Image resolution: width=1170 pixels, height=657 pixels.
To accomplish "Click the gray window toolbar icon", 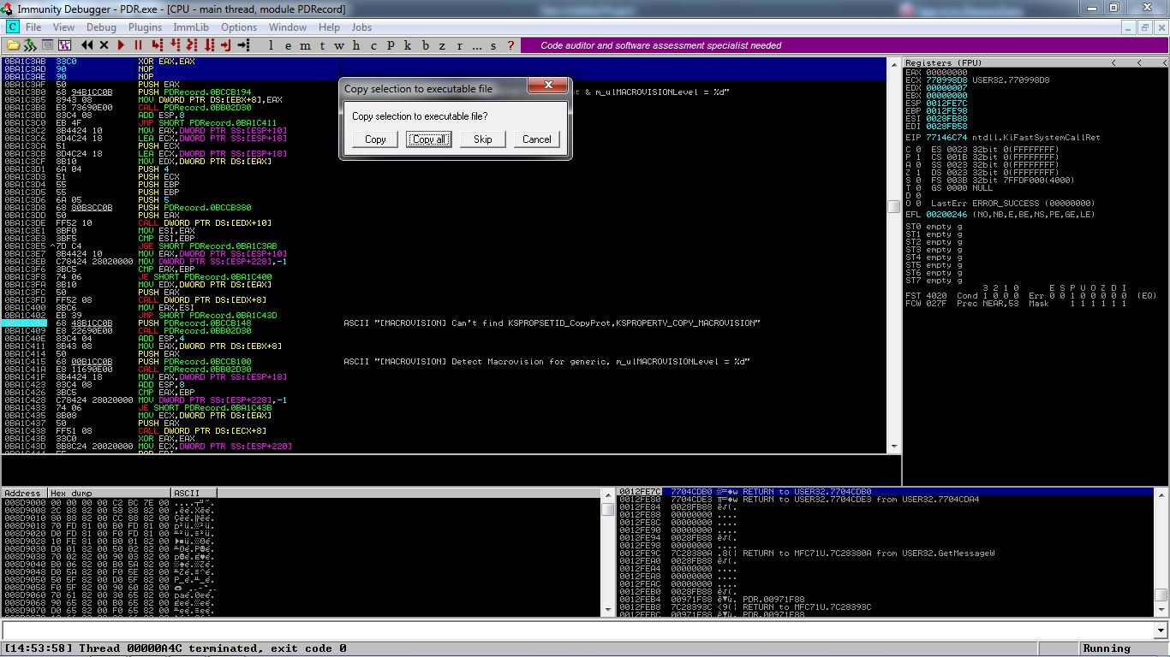I will coord(47,44).
